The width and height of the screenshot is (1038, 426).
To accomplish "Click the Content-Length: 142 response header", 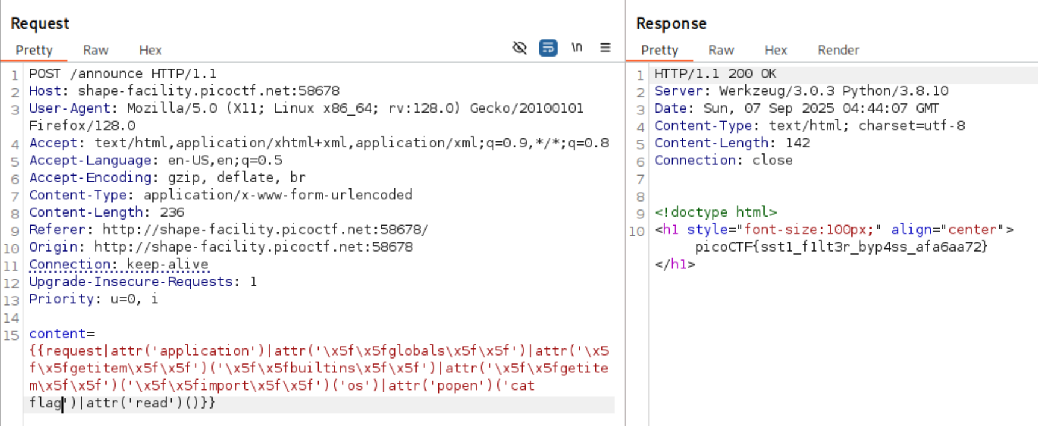I will click(732, 143).
